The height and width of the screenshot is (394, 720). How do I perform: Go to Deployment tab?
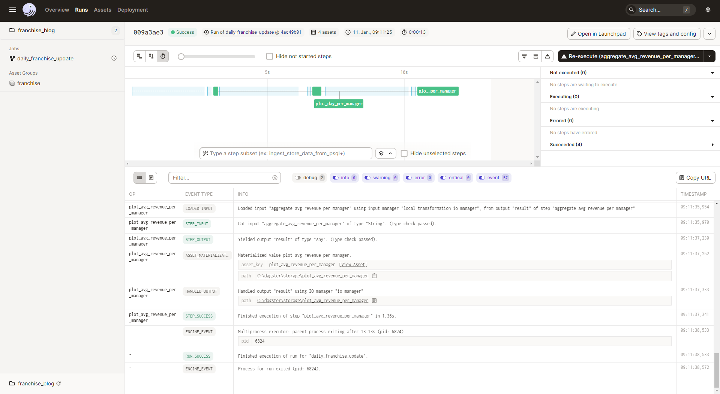132,10
